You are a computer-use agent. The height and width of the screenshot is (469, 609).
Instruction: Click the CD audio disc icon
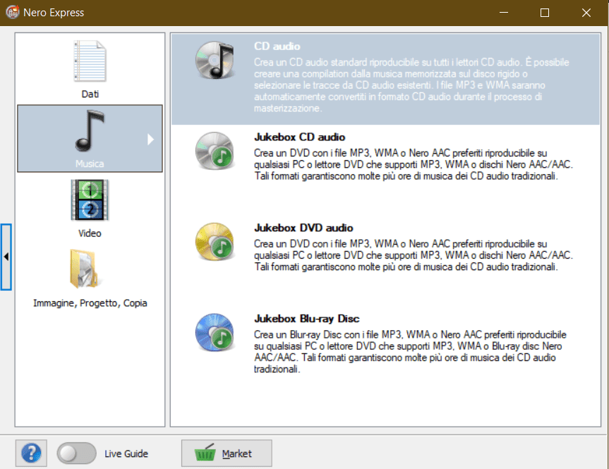pyautogui.click(x=215, y=60)
